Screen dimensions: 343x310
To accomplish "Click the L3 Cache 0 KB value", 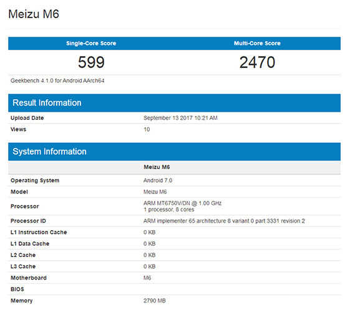I will (150, 266).
